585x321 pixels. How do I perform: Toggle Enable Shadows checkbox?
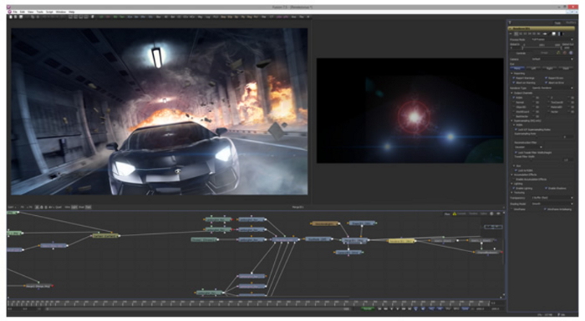tap(547, 188)
